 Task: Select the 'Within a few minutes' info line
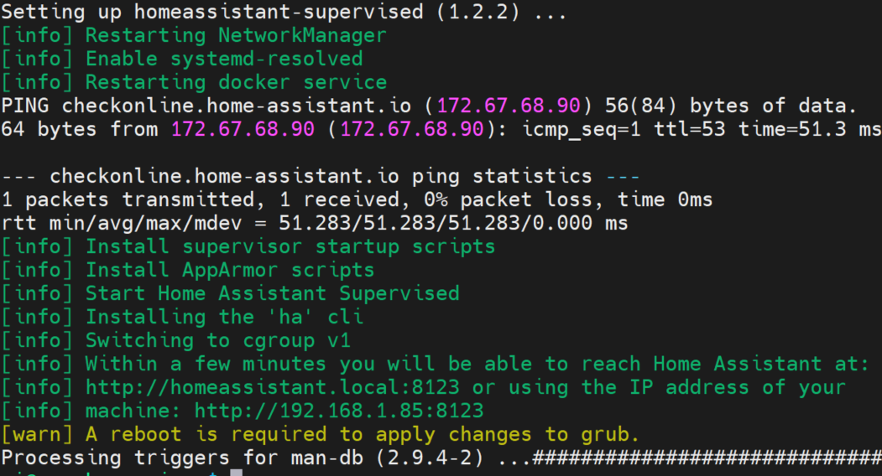click(x=435, y=364)
